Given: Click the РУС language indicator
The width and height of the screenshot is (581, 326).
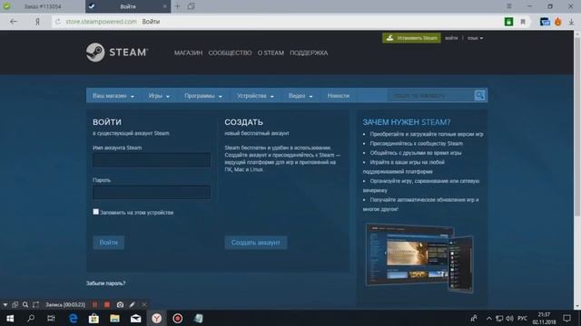Looking at the screenshot, I should pos(523,318).
